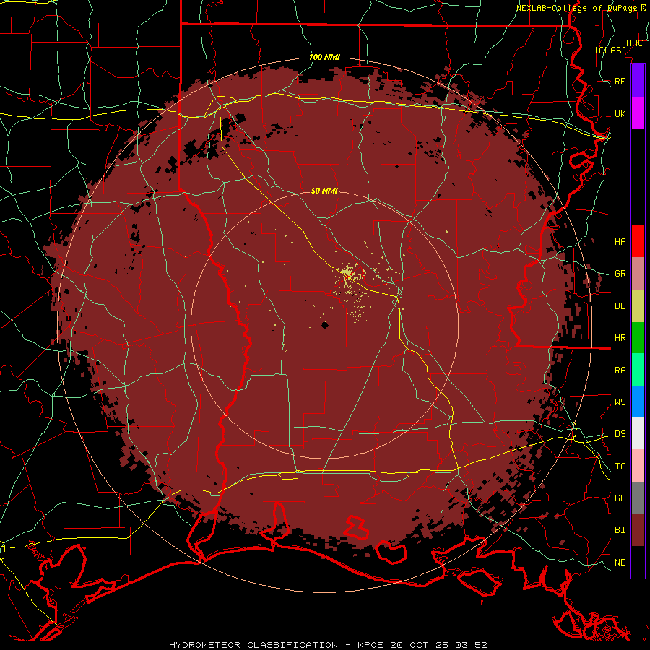Click the HA legend label

(x=620, y=241)
